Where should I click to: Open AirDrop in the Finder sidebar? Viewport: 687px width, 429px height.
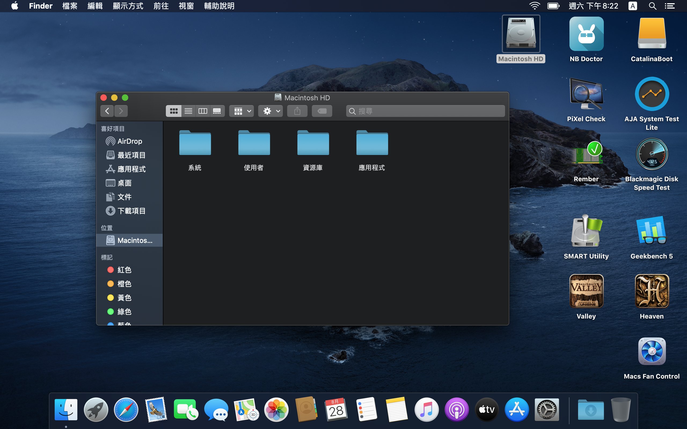[129, 141]
